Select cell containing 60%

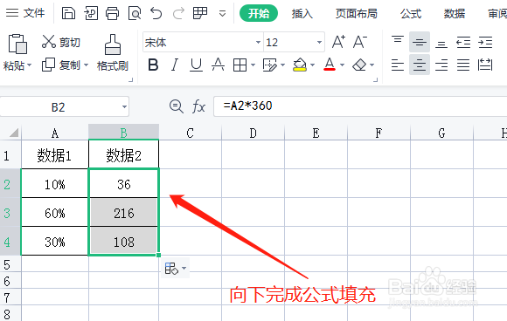55,213
